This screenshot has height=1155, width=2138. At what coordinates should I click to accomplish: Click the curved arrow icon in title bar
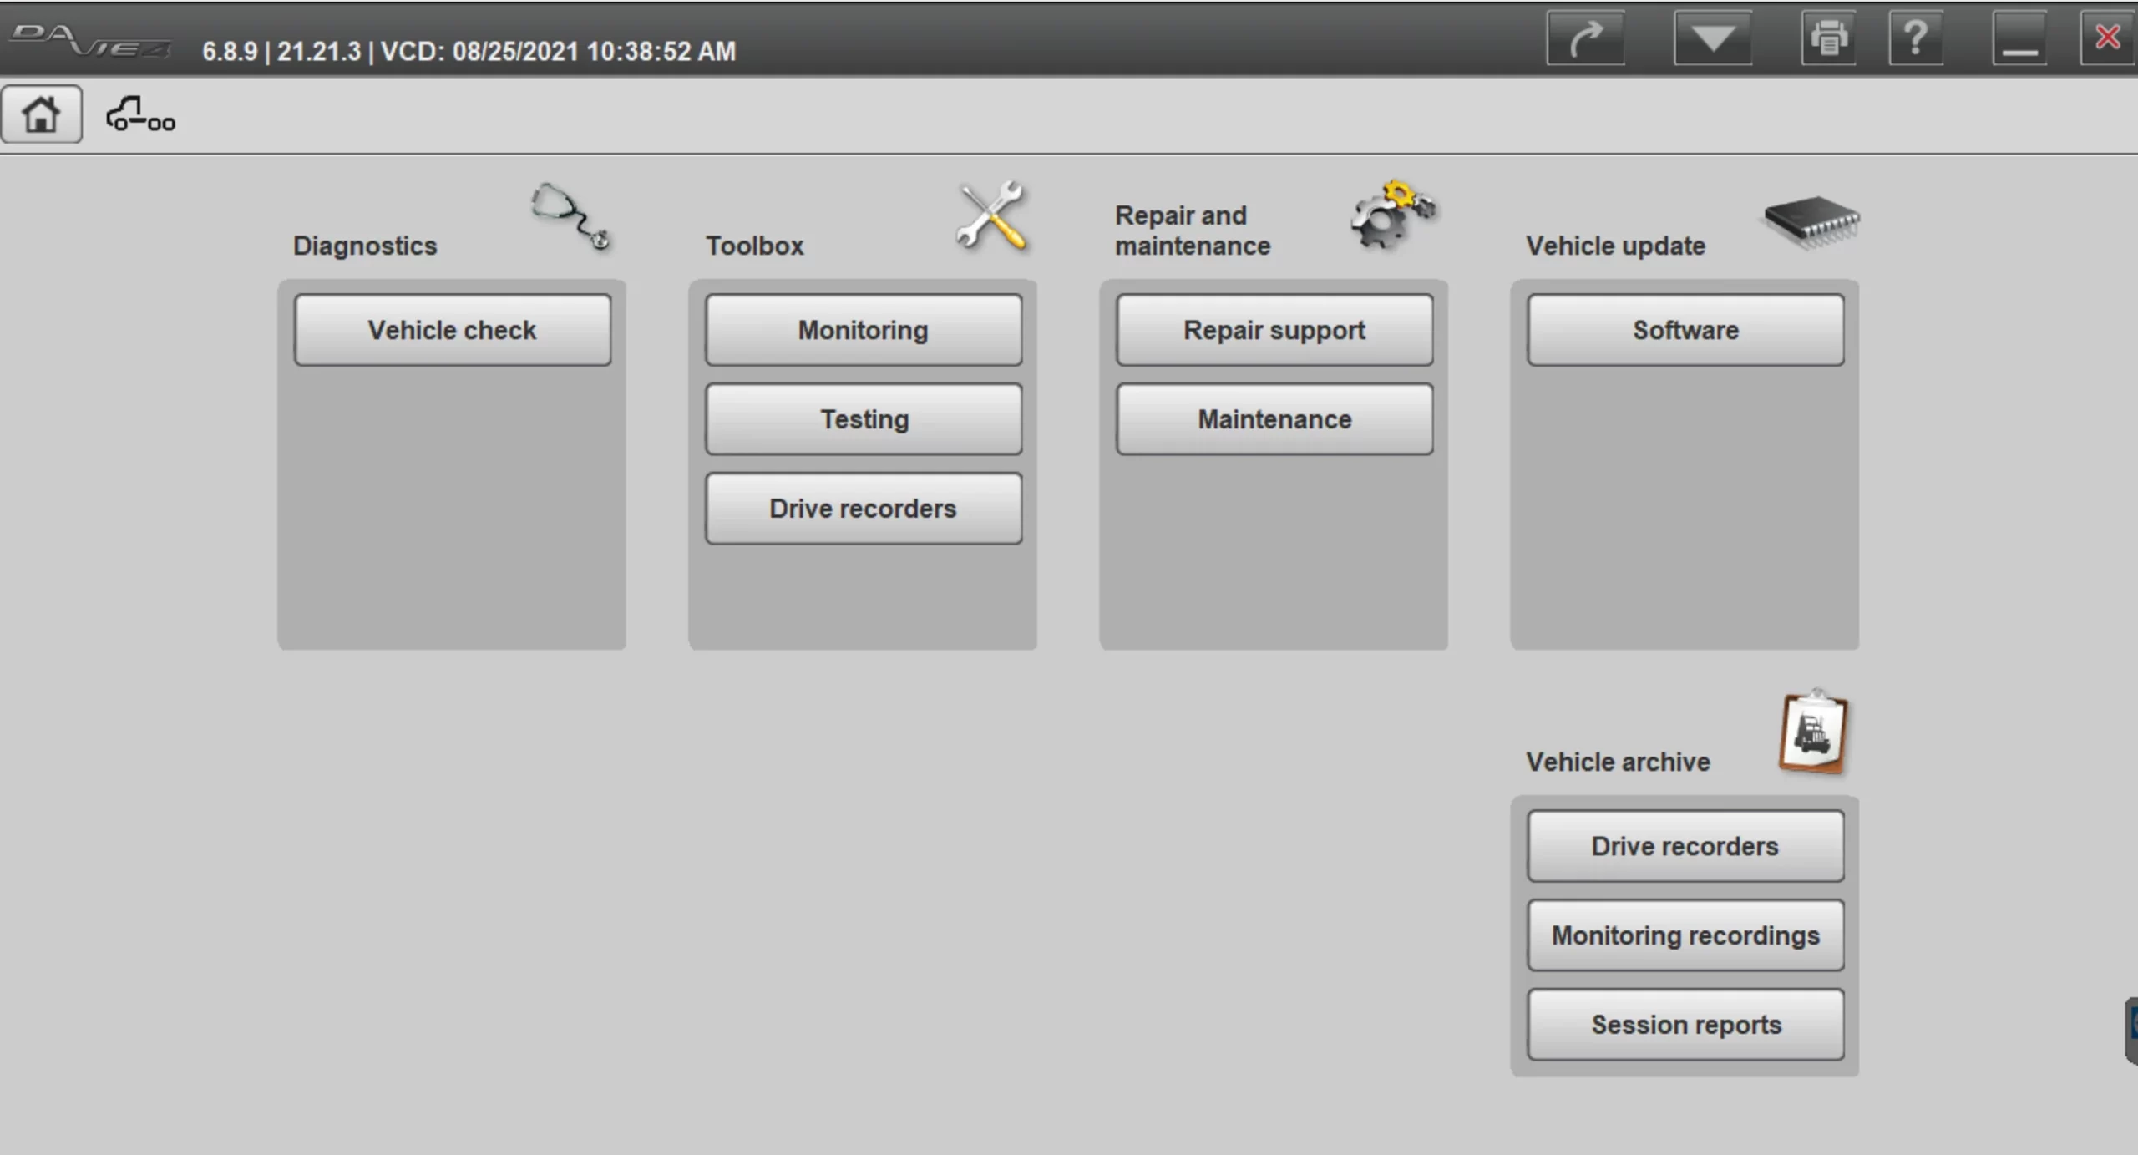tap(1585, 38)
